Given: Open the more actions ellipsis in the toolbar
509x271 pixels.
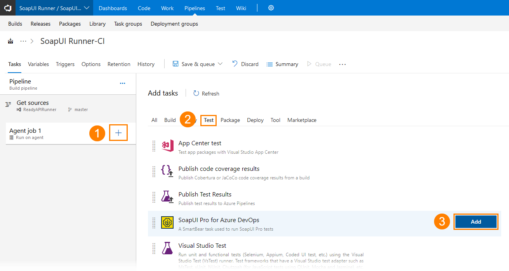Looking at the screenshot, I should 342,64.
